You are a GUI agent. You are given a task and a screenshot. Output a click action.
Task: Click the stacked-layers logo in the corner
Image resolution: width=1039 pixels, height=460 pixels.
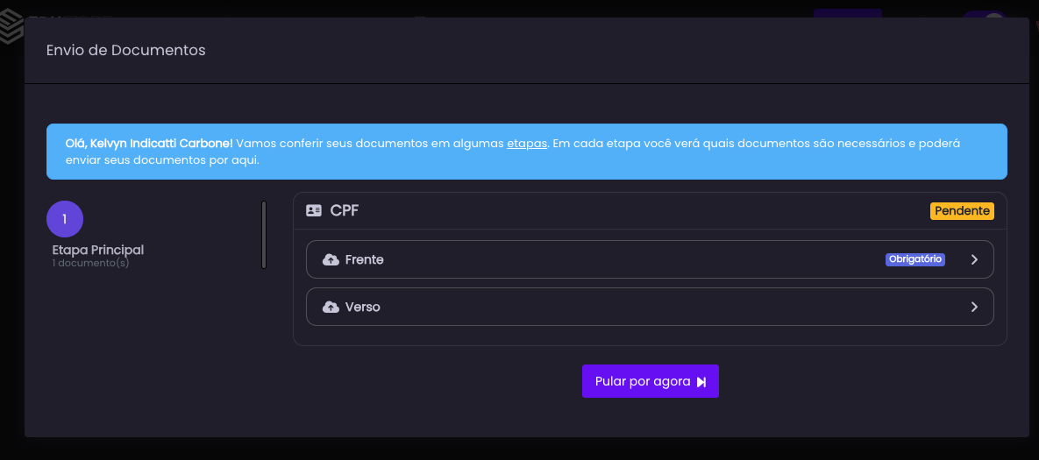pyautogui.click(x=11, y=28)
